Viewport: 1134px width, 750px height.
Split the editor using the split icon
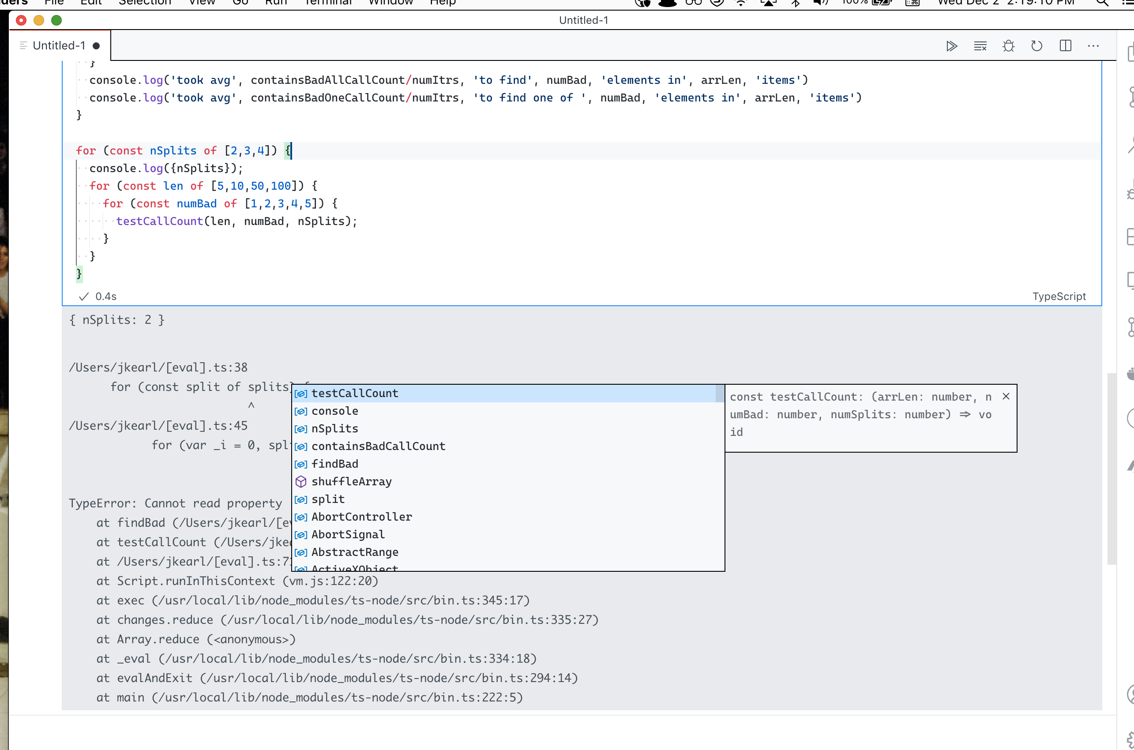(1066, 46)
